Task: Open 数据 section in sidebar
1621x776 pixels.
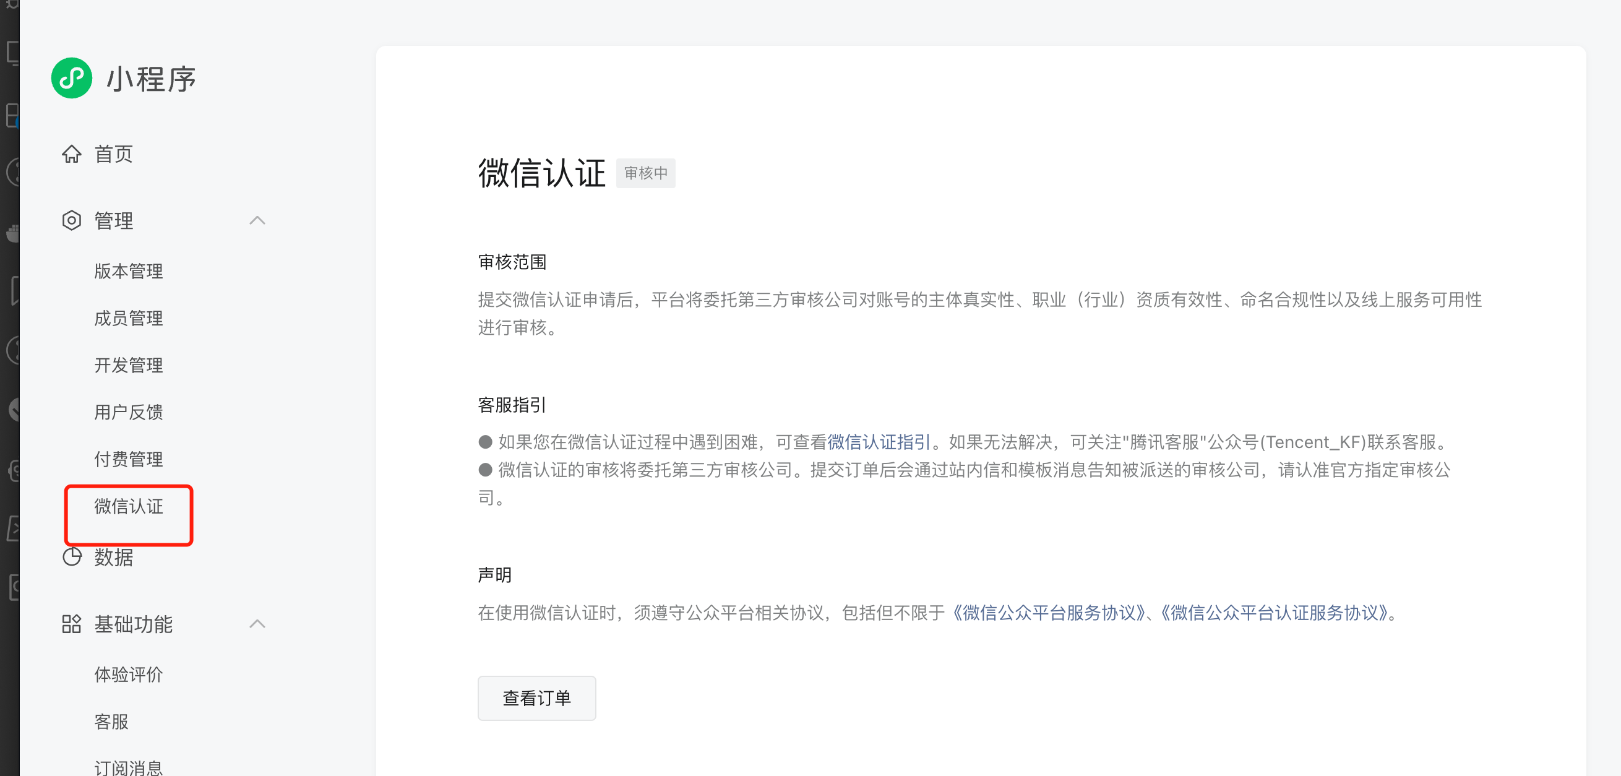Action: [114, 557]
